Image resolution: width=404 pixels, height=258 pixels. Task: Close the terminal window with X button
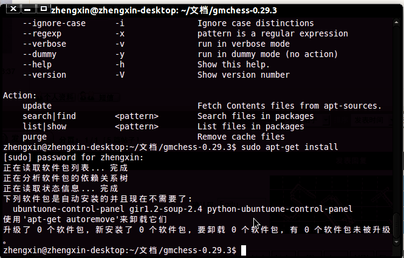pos(13,9)
